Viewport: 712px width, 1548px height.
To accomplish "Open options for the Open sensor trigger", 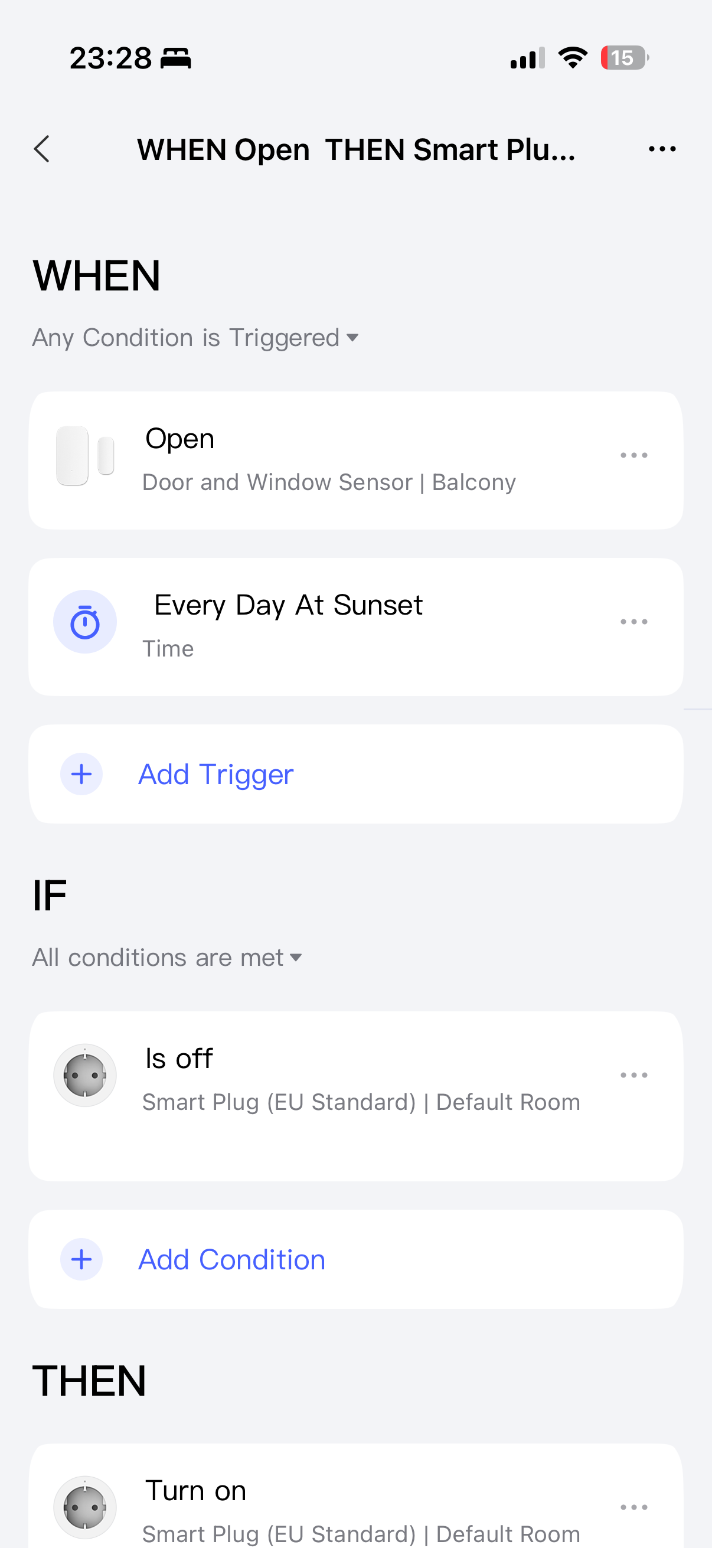I will pyautogui.click(x=633, y=456).
